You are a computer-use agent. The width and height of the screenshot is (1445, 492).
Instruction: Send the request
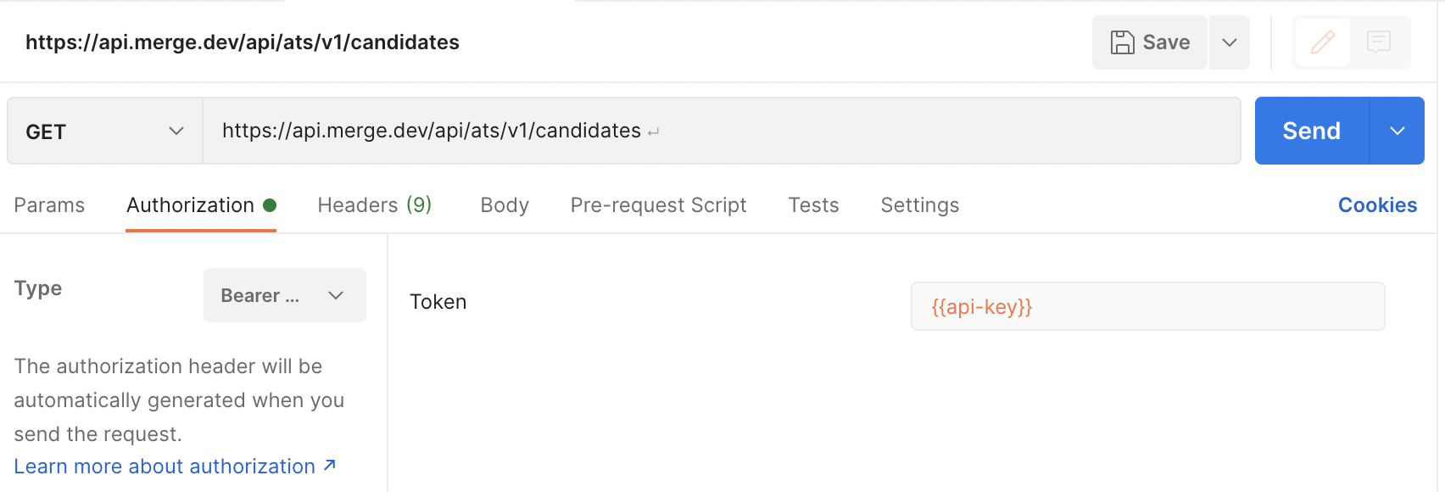[x=1311, y=131]
